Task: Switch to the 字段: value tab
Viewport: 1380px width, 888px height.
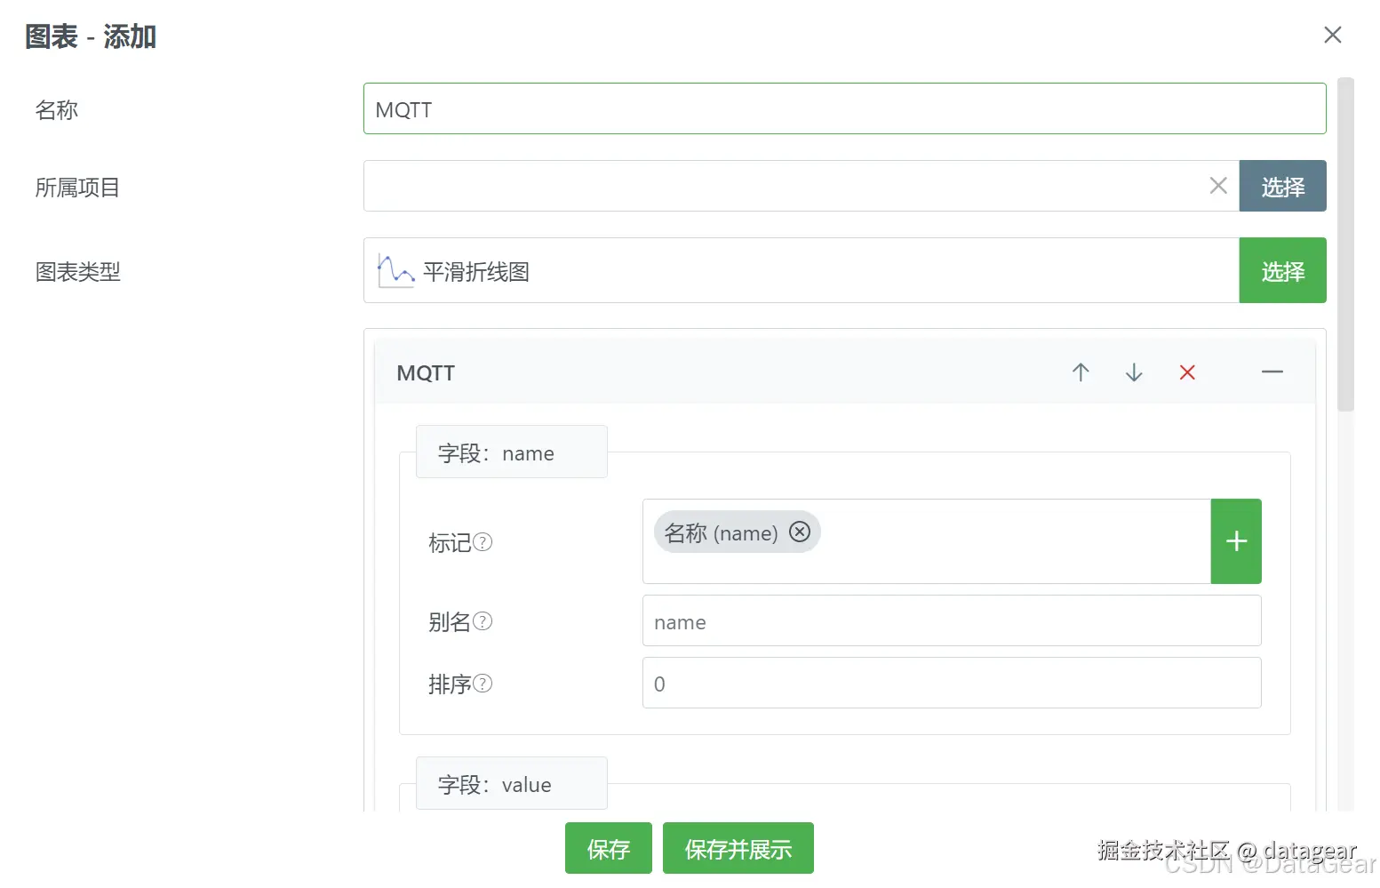Action: 511,783
